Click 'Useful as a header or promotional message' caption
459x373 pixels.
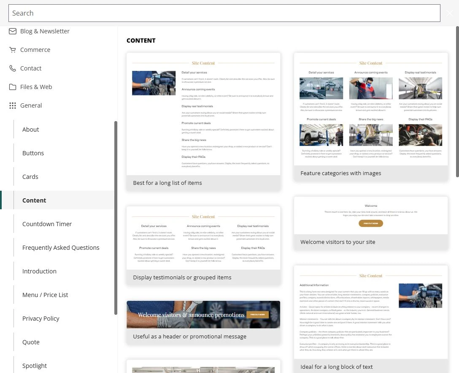[189, 337]
